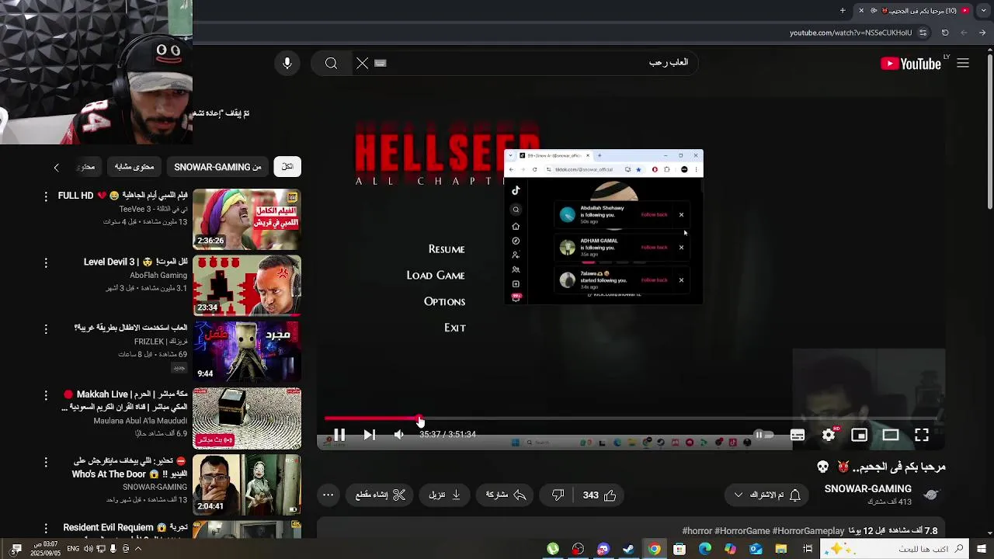Viewport: 994px width, 559px height.
Task: Click the #HorrorGameplay hashtag
Action: point(808,531)
